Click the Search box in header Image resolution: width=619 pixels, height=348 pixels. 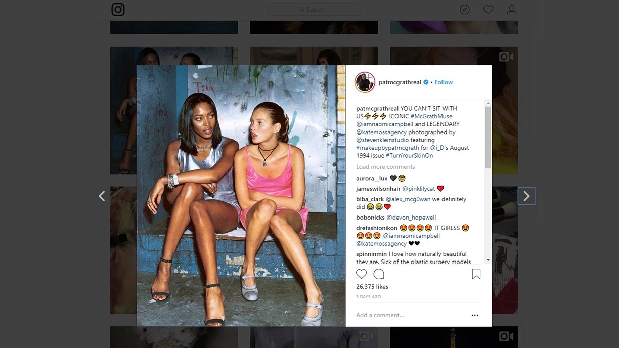tap(314, 10)
